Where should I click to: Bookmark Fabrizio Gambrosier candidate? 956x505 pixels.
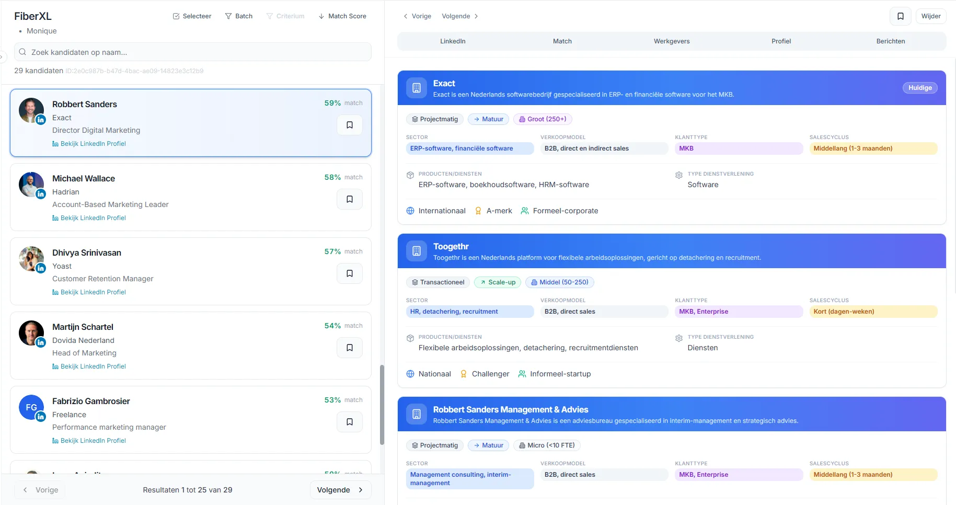pyautogui.click(x=350, y=422)
